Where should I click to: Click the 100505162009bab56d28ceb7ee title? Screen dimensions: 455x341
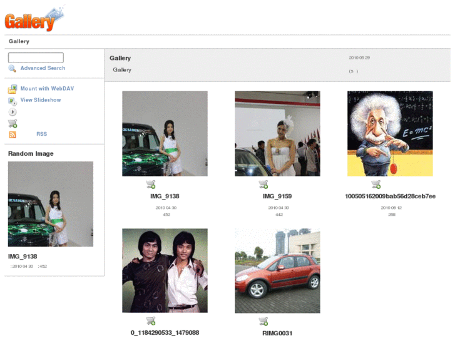[x=391, y=196]
